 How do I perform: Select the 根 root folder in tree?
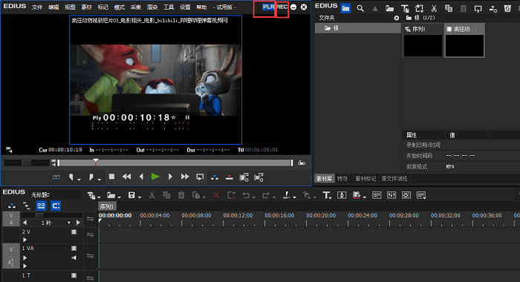357,28
